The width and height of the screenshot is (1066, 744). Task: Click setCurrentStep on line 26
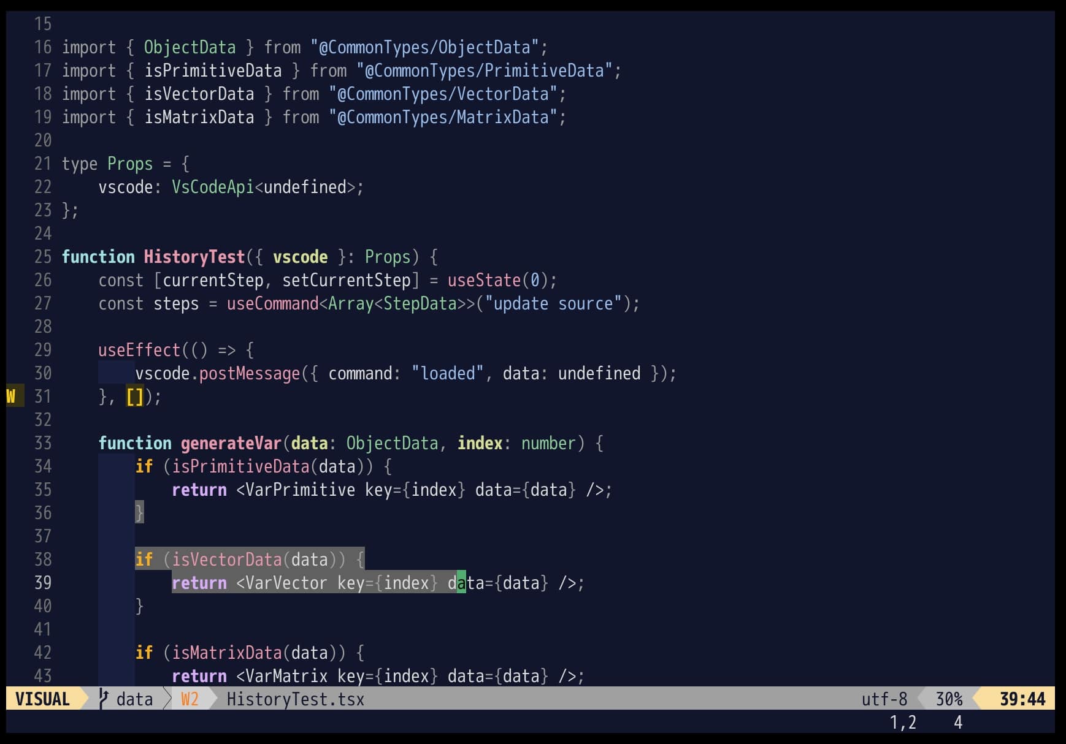[x=346, y=280]
